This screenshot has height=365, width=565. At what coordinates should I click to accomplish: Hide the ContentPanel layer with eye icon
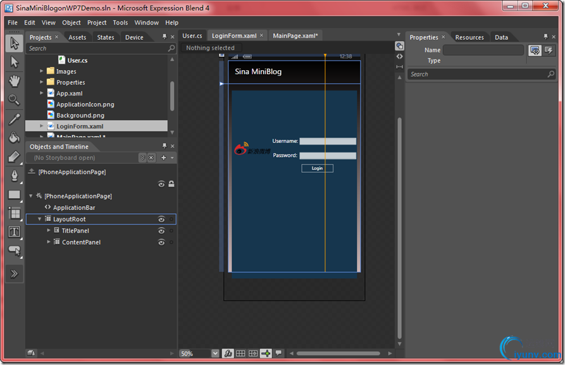click(161, 242)
